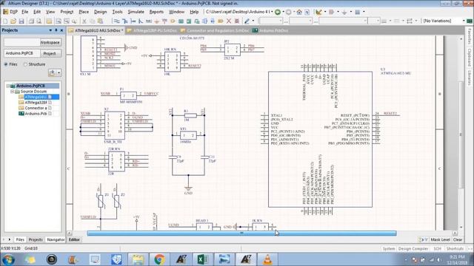474x266 pixels.
Task: Pin the Projects panel
Action: click(x=56, y=30)
